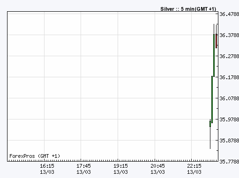Screen dimensions: 239x178
Task: Click the 36.4788 price axis label
Action: pyautogui.click(x=229, y=14)
